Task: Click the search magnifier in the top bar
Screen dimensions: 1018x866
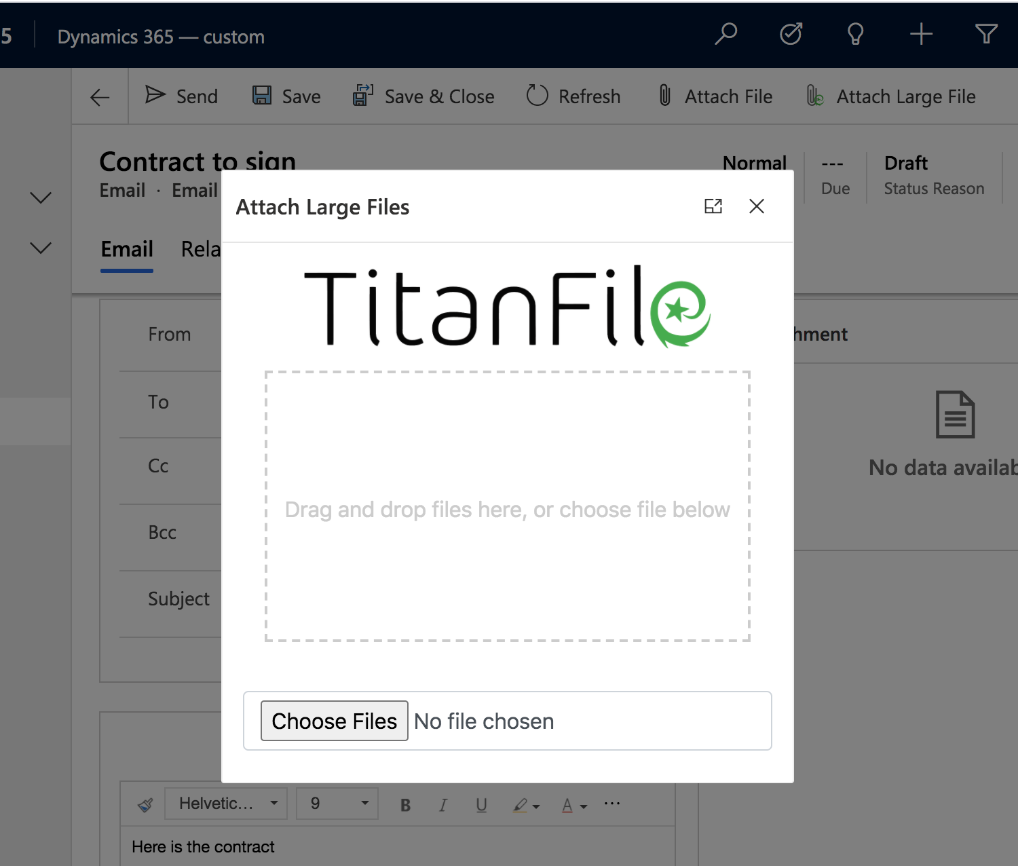Action: coord(725,34)
